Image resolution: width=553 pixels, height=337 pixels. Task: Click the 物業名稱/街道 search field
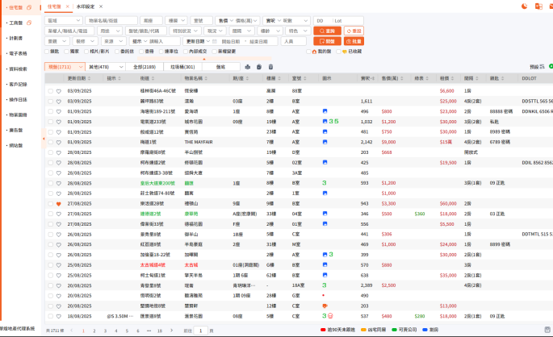pos(111,21)
